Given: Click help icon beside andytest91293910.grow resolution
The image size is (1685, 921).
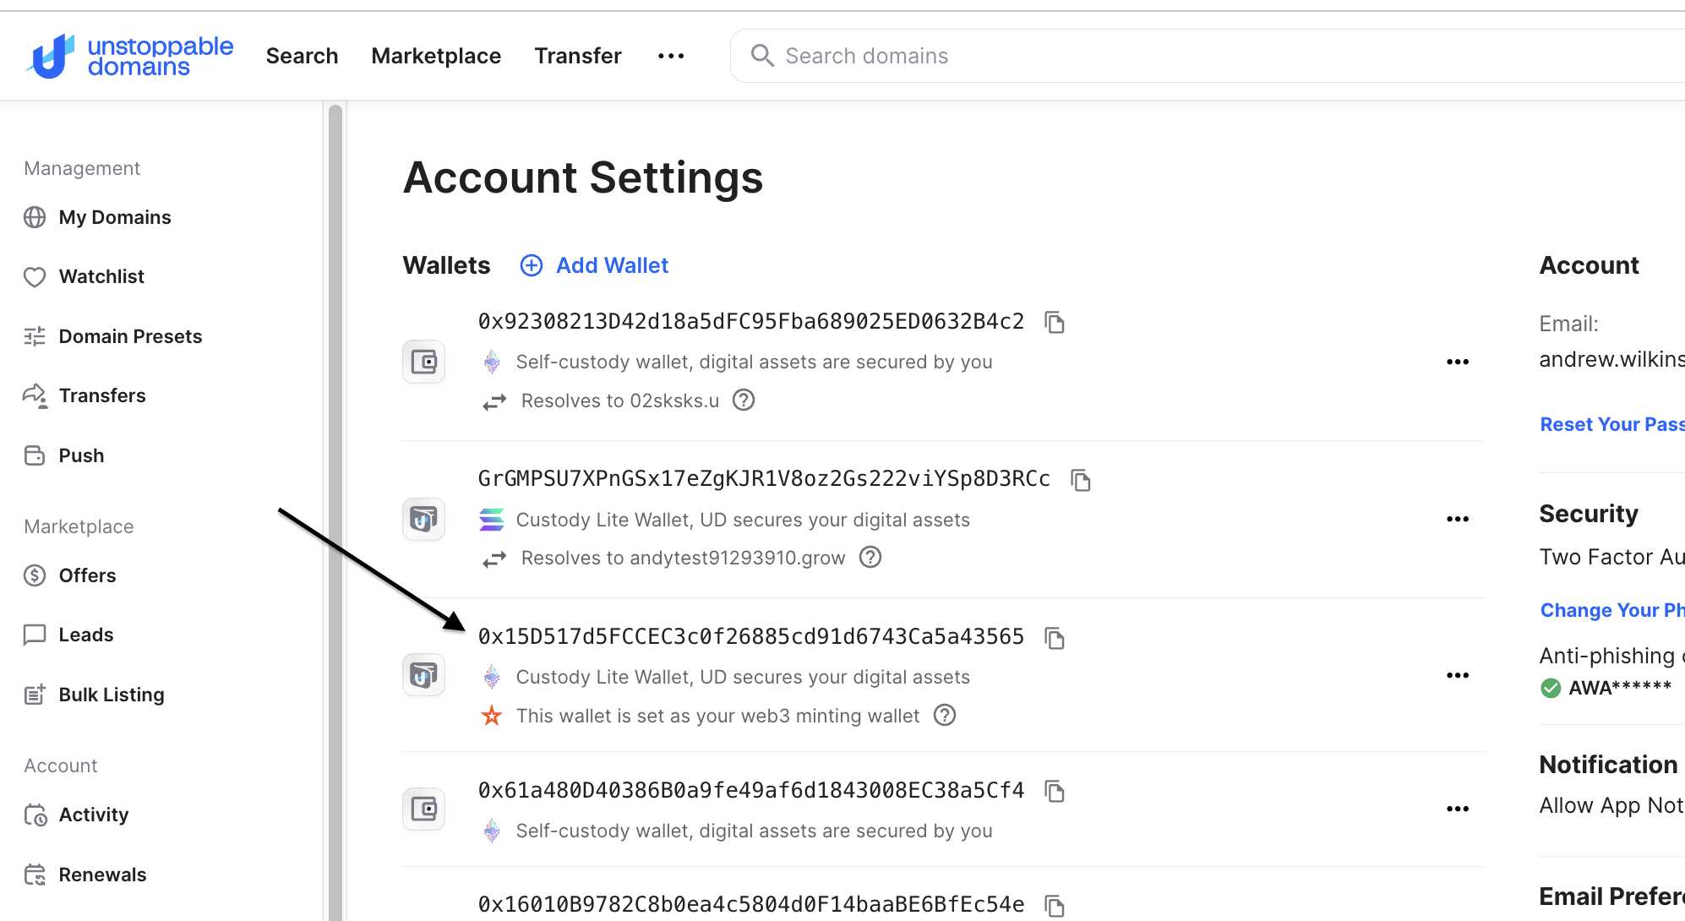Looking at the screenshot, I should coord(870,558).
